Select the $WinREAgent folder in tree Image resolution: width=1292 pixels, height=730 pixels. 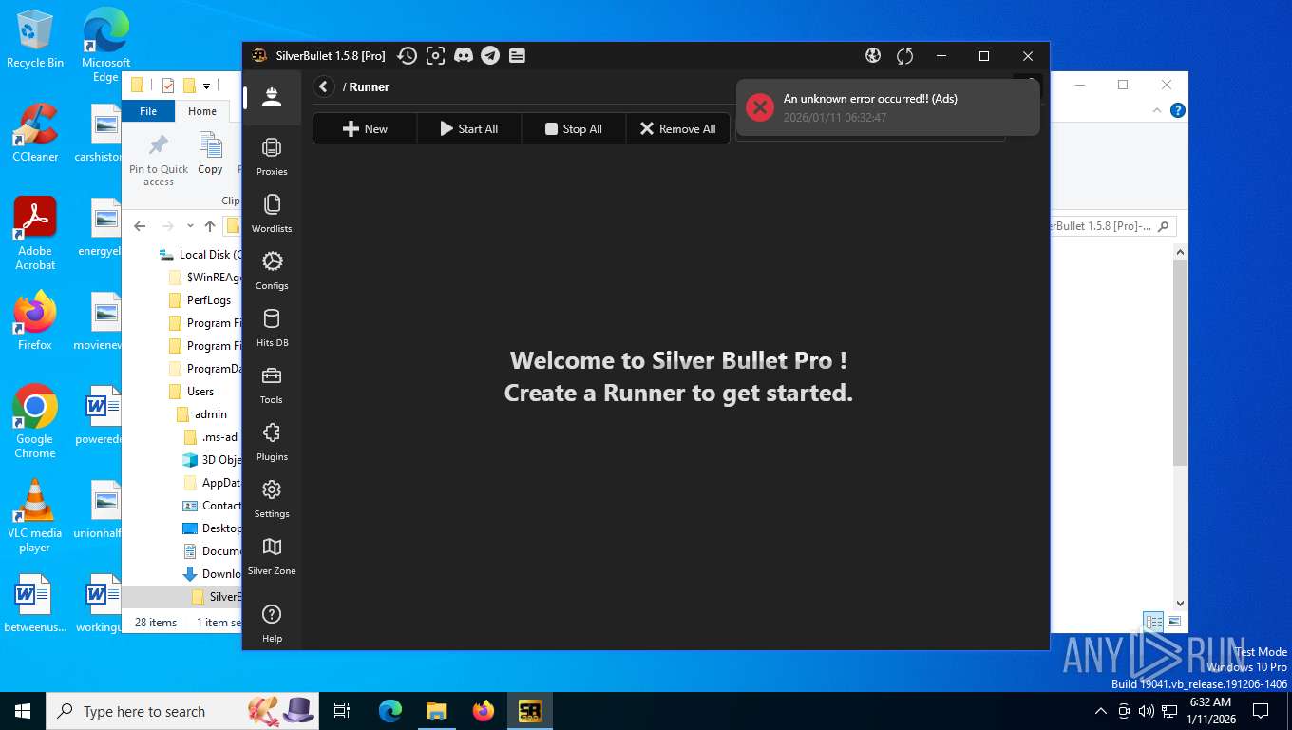204,278
